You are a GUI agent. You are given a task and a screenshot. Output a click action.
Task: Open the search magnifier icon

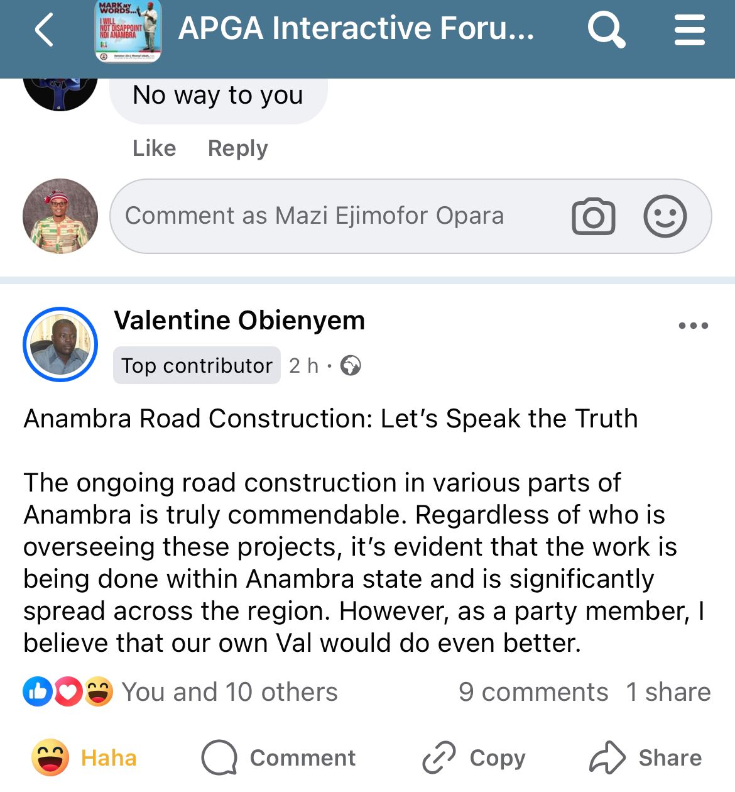606,30
